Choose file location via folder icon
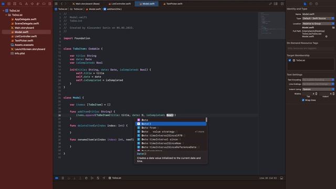The width and height of the screenshot is (336, 189). 333,27
